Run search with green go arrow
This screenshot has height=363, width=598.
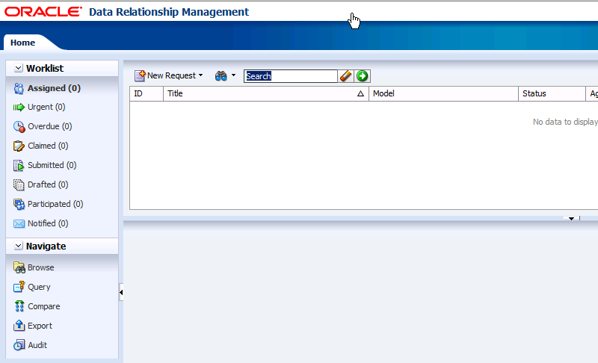(362, 75)
